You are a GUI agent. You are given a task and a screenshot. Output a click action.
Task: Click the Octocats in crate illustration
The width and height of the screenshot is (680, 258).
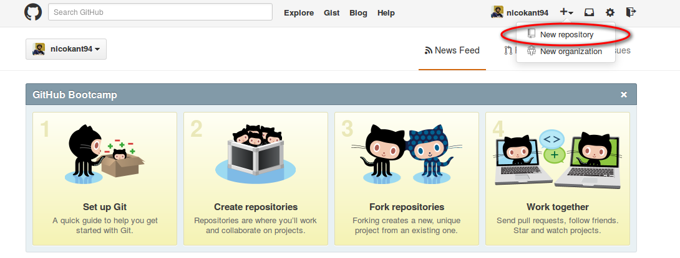255,153
